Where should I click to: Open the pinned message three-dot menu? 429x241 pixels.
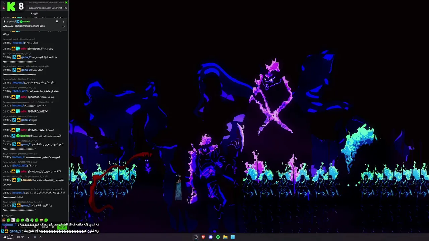[x=64, y=21]
